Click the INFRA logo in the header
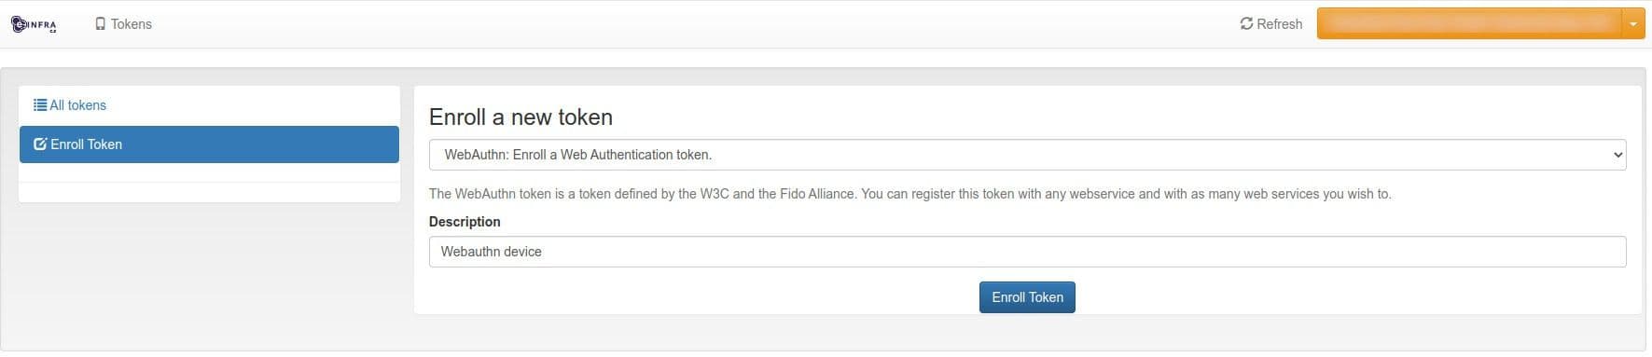The height and width of the screenshot is (357, 1652). pyautogui.click(x=35, y=24)
